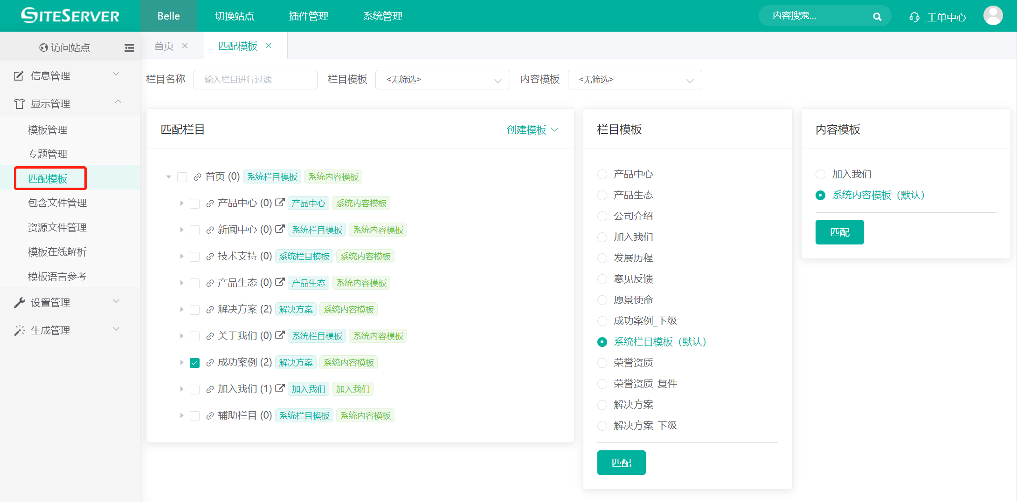Collapse sidebar using the hamburger menu icon
Viewport: 1017px width, 502px height.
point(129,47)
